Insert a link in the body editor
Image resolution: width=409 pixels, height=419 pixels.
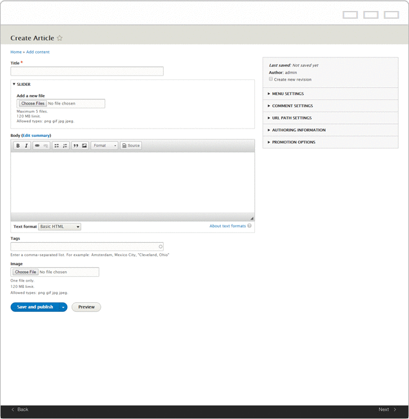tap(37, 146)
